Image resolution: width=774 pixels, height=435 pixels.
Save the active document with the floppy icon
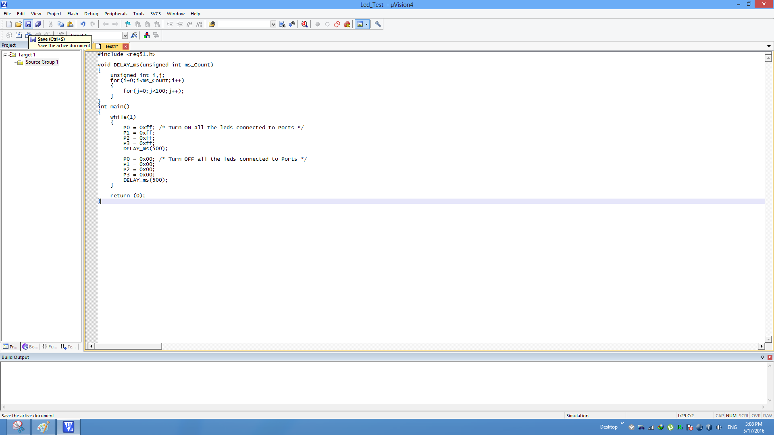coord(28,24)
